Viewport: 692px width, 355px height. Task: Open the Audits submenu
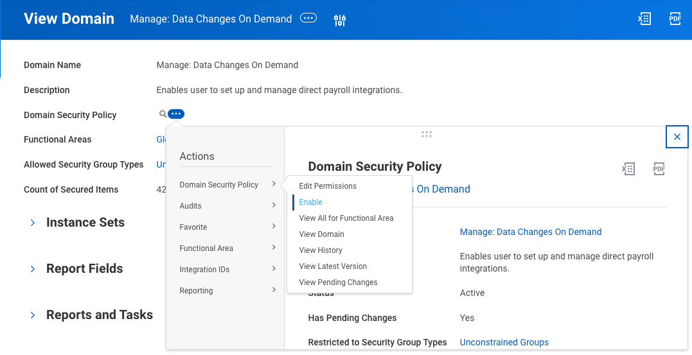tap(227, 206)
